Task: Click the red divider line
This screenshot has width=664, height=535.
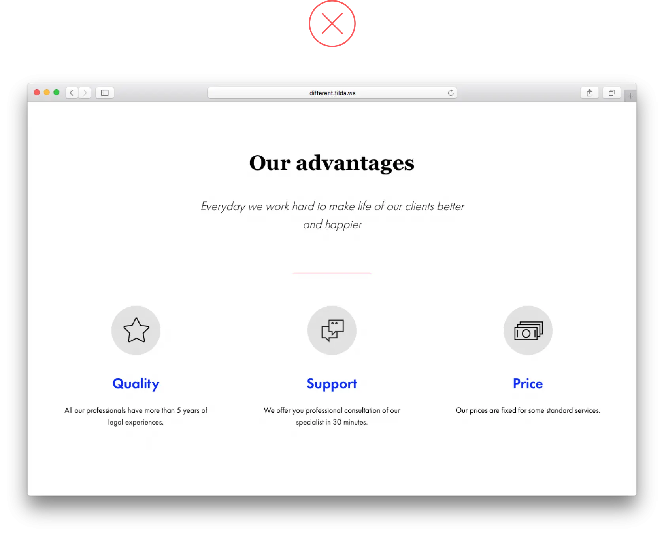Action: click(332, 273)
